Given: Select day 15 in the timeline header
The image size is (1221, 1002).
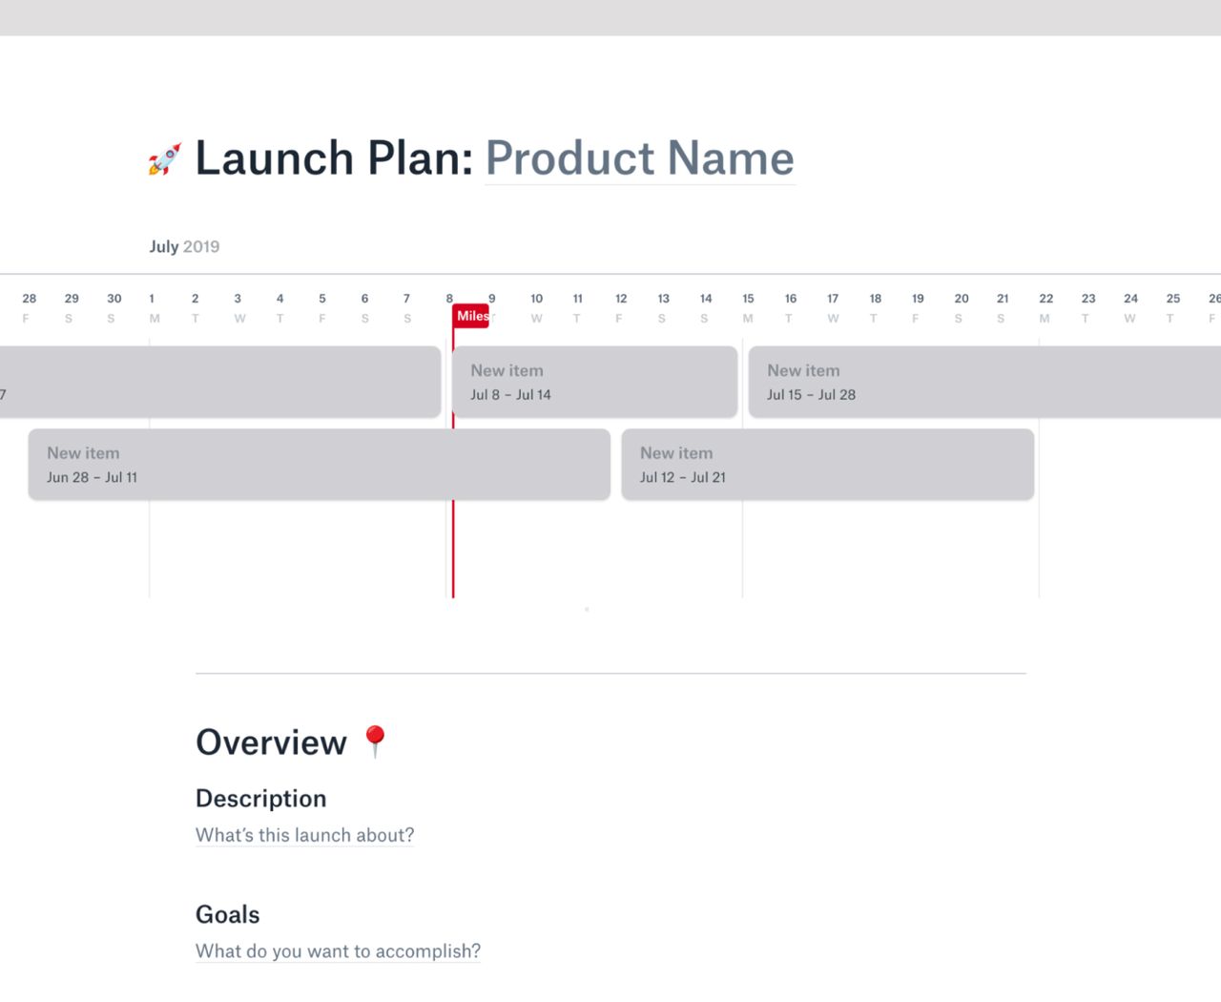Looking at the screenshot, I should point(748,307).
